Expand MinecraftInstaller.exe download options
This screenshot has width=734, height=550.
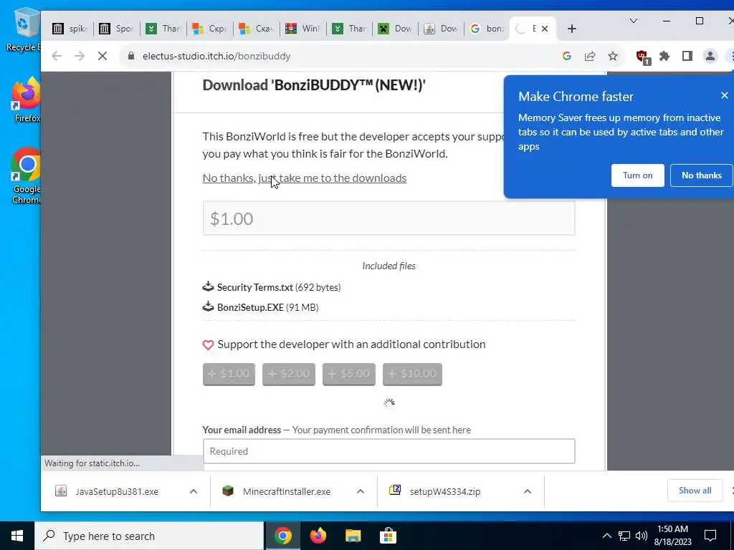point(361,491)
